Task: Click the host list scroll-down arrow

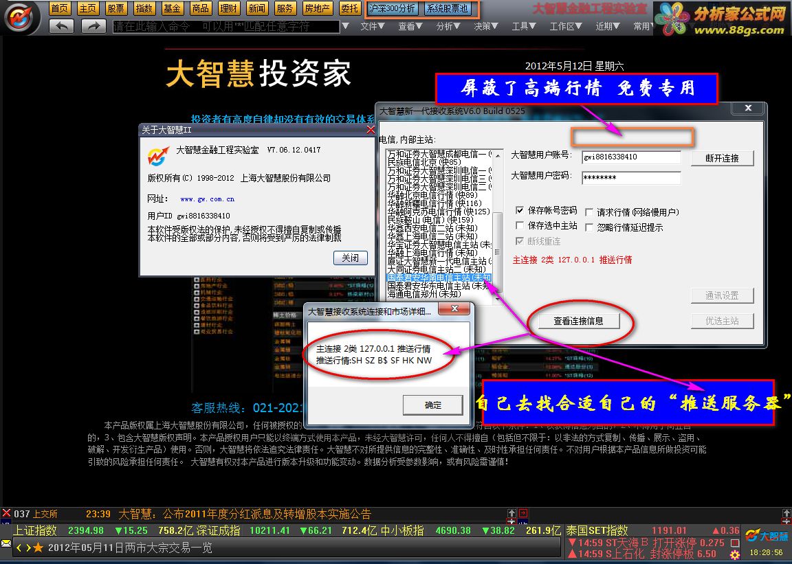Action: (x=498, y=299)
